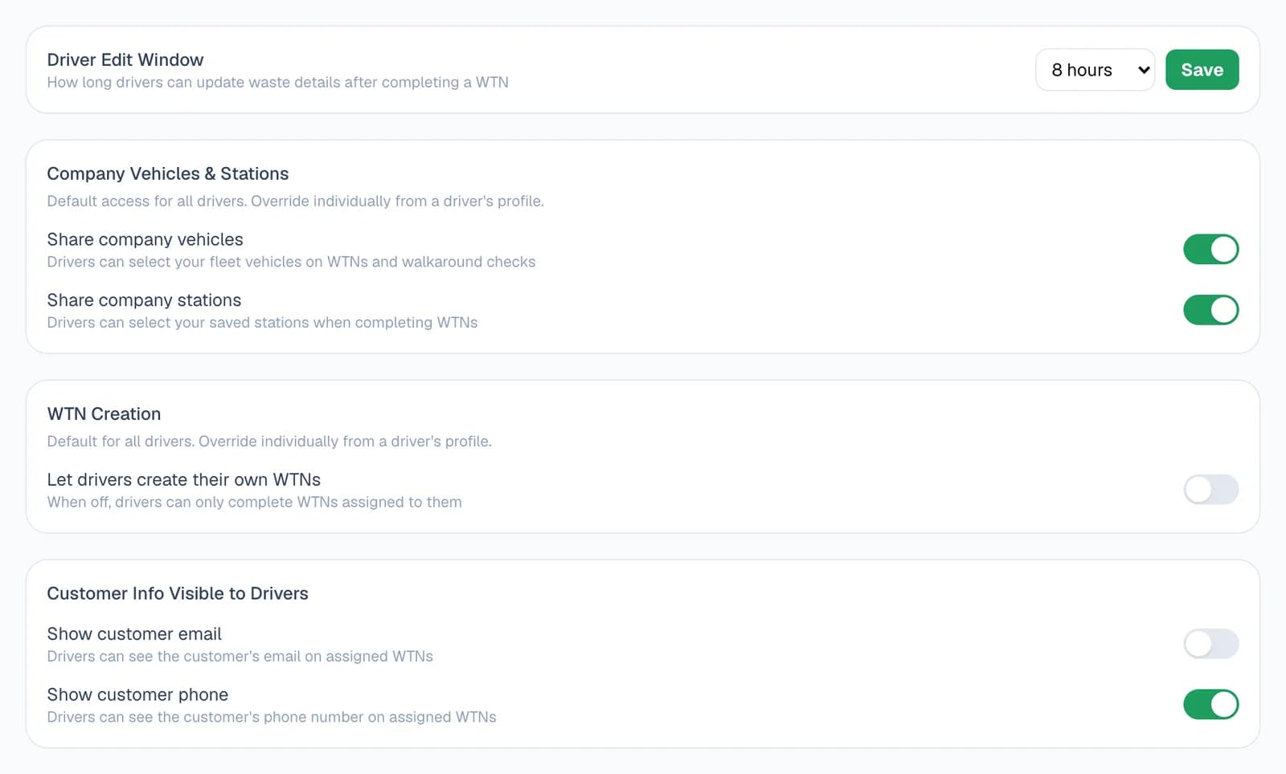Click Let drivers create their own WTNs label
This screenshot has width=1286, height=774.
coord(183,479)
